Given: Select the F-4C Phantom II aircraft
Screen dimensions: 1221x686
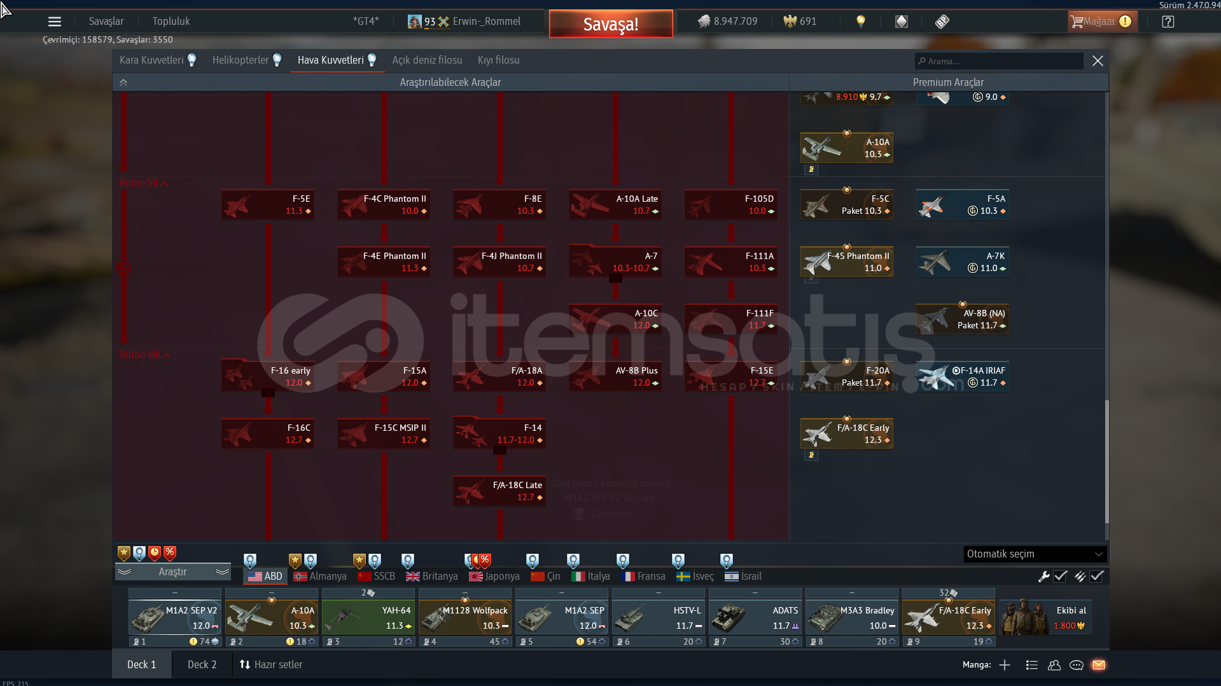Looking at the screenshot, I should [x=384, y=205].
